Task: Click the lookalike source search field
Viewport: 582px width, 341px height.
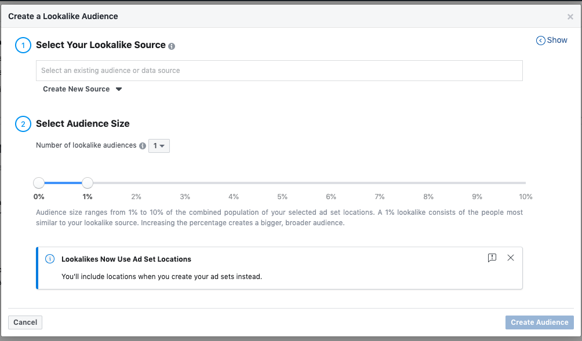Action: [x=279, y=71]
